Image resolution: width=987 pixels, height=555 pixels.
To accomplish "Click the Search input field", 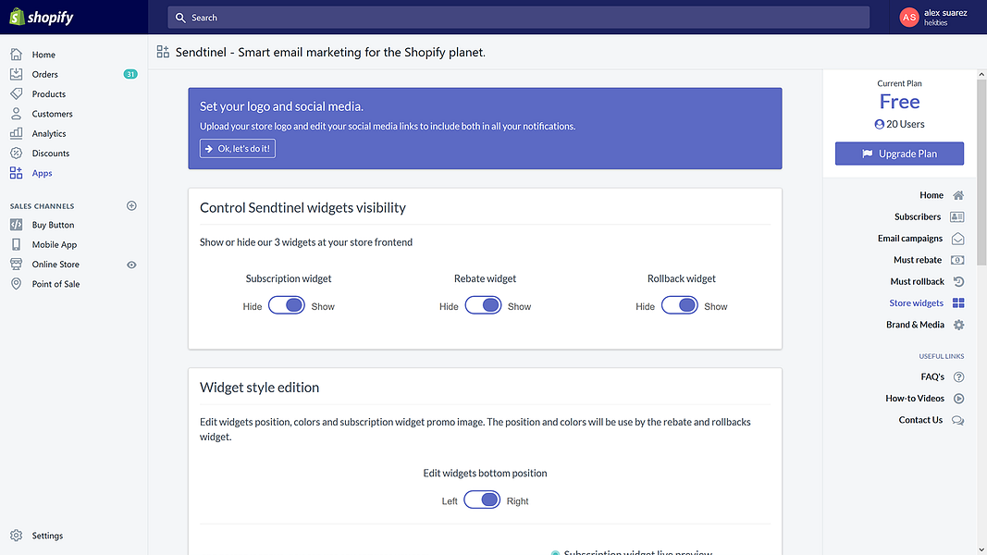I will (518, 18).
